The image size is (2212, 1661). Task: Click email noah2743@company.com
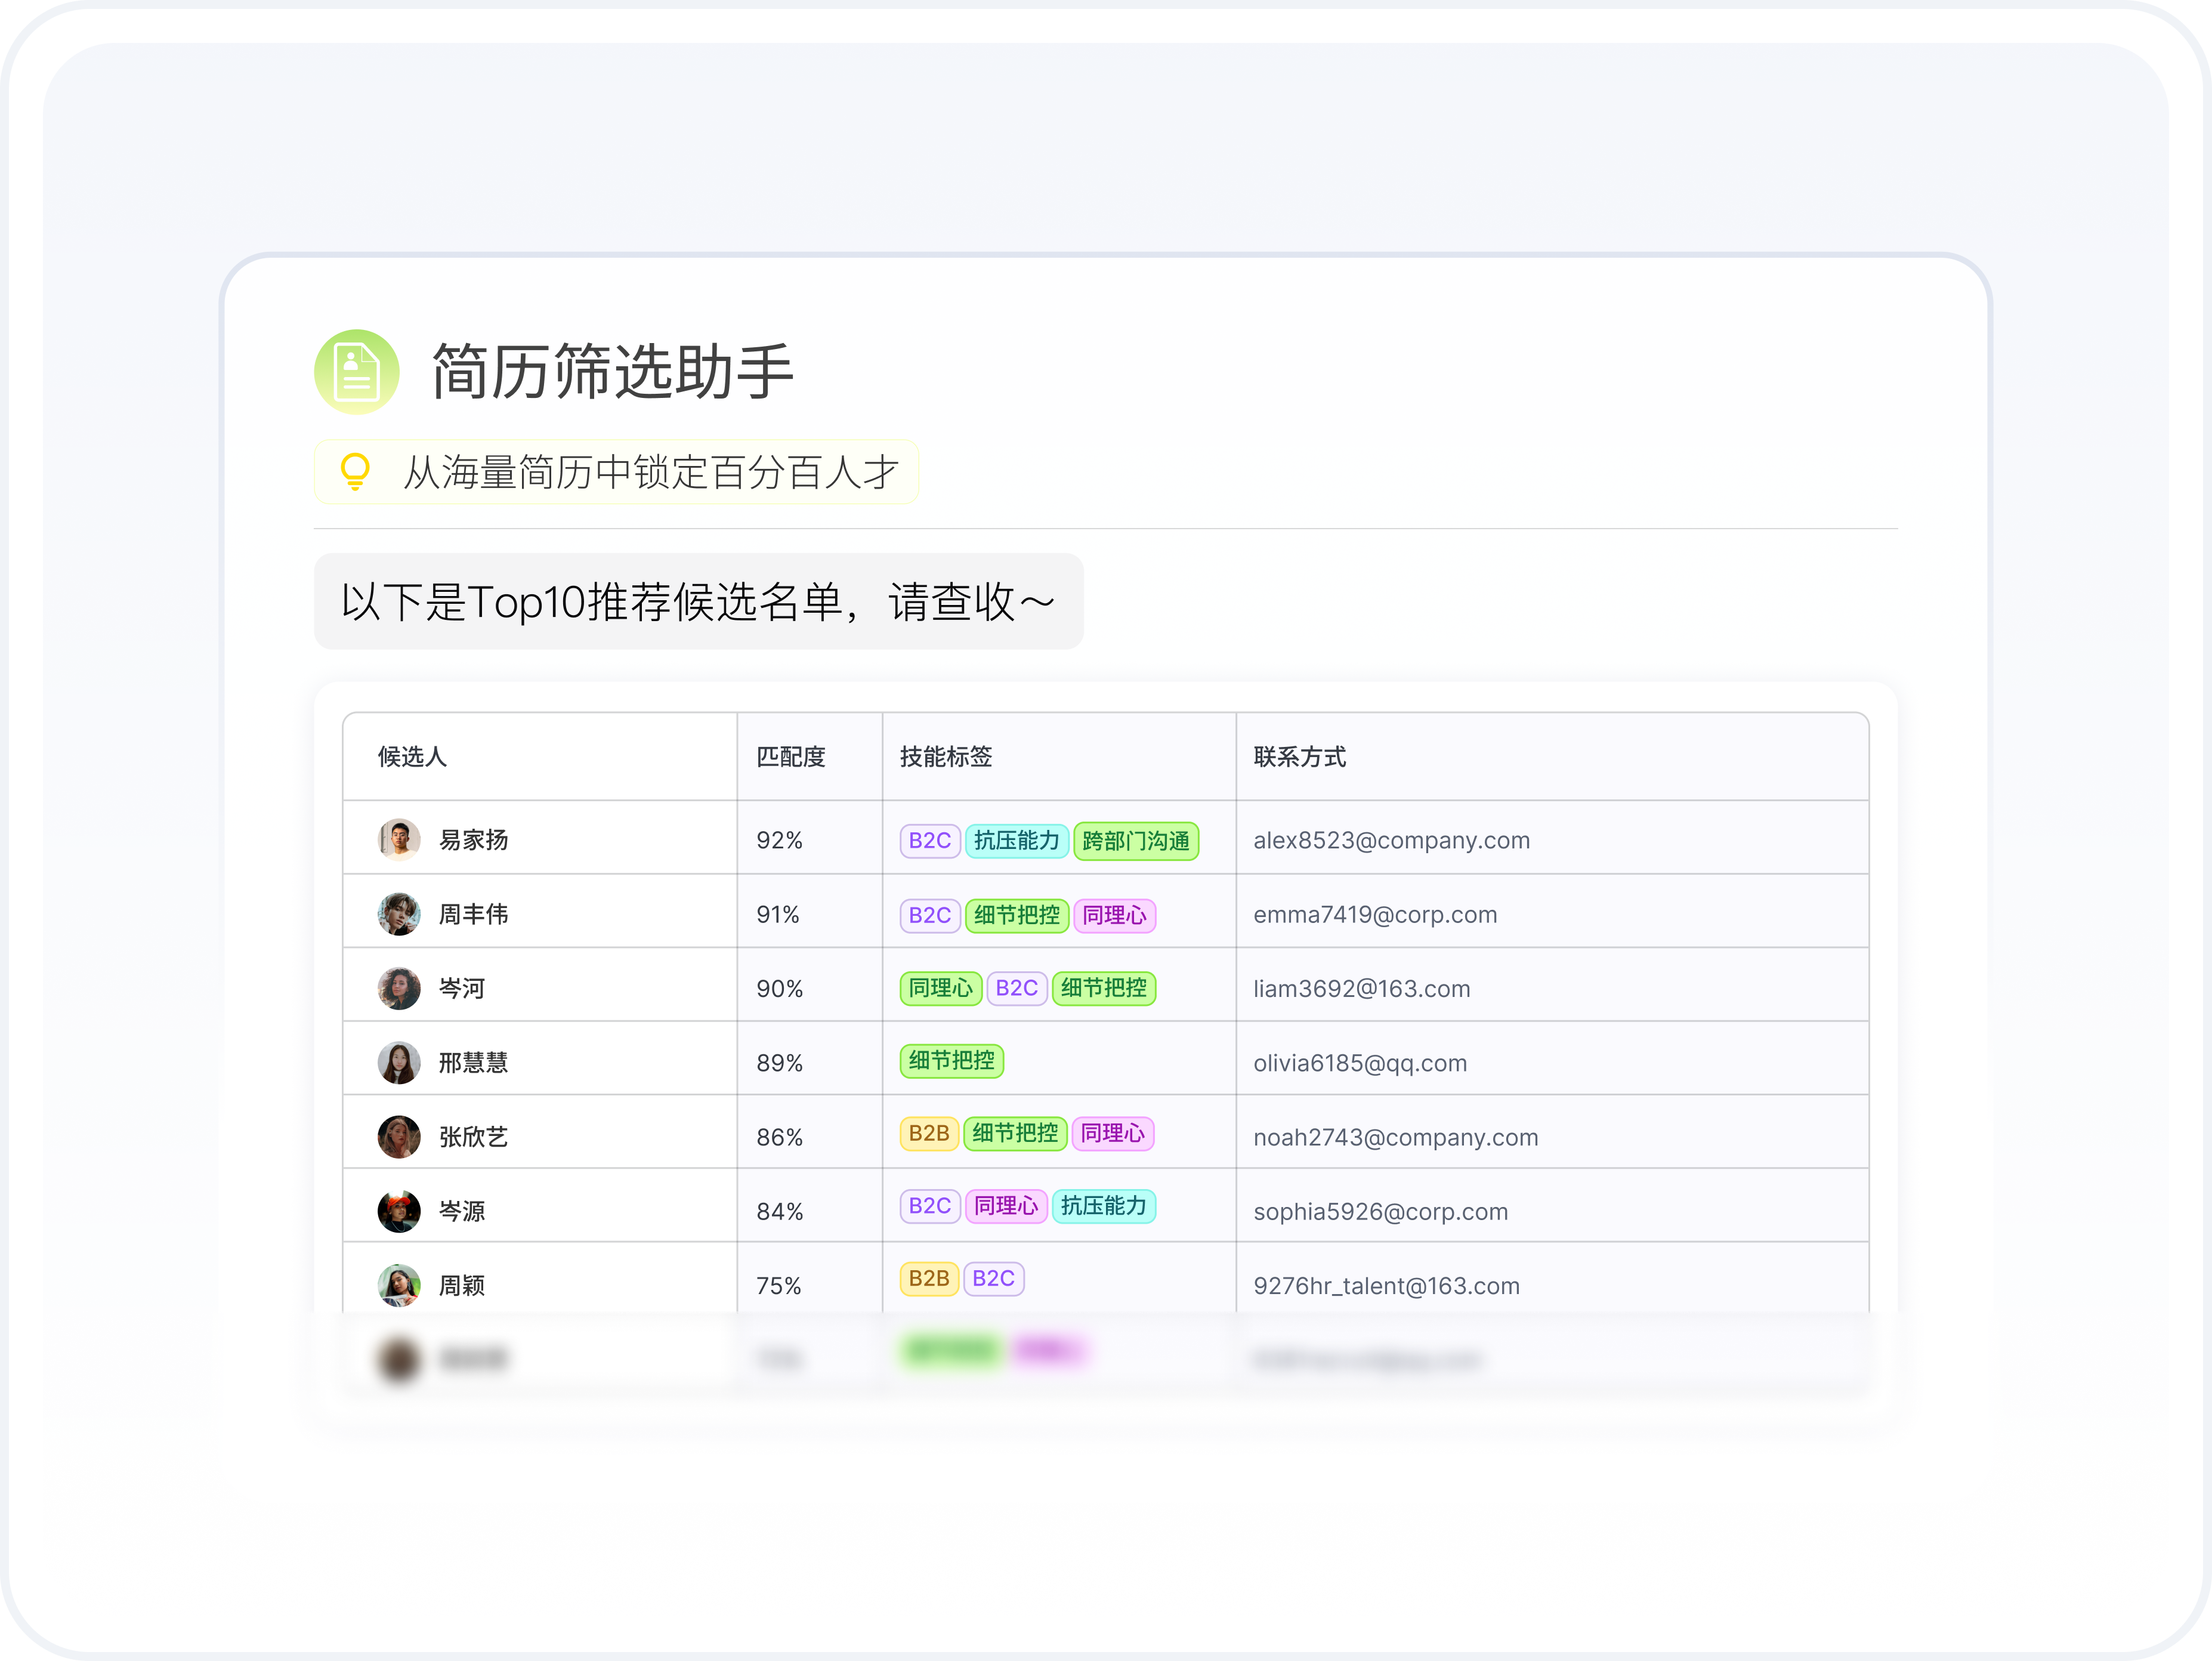click(x=1396, y=1137)
